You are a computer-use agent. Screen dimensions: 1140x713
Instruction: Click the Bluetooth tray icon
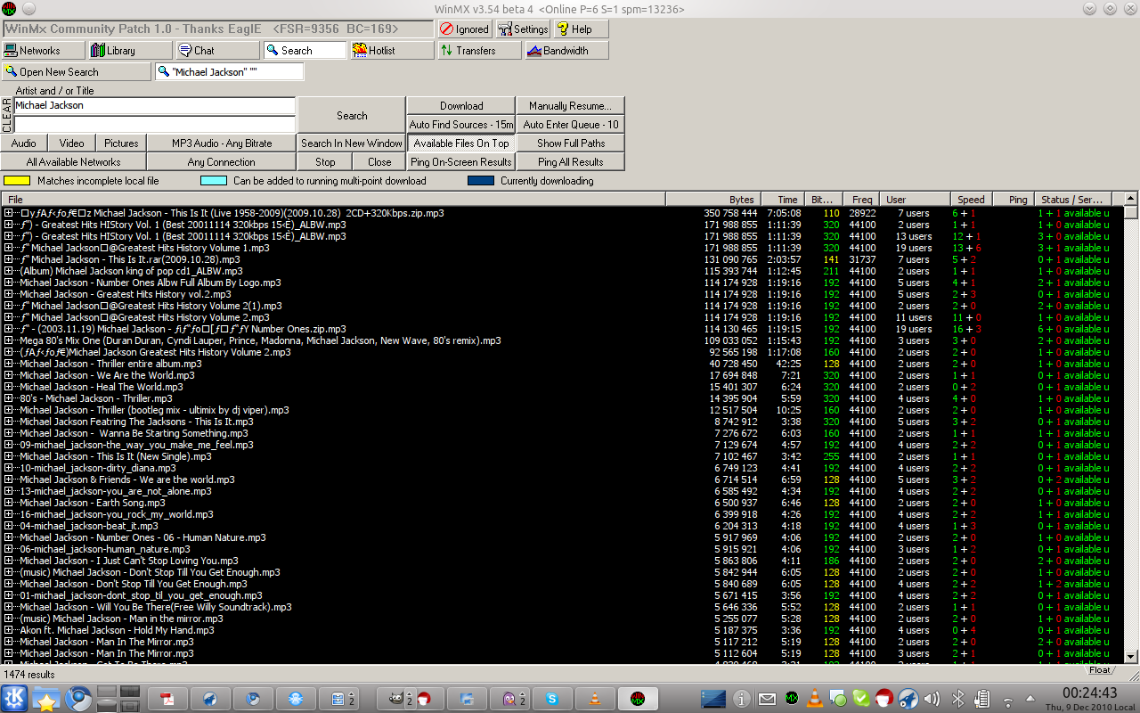pos(959,699)
